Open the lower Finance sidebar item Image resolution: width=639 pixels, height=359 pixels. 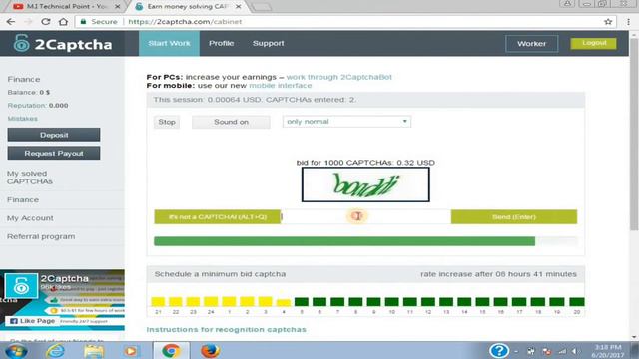coord(23,199)
